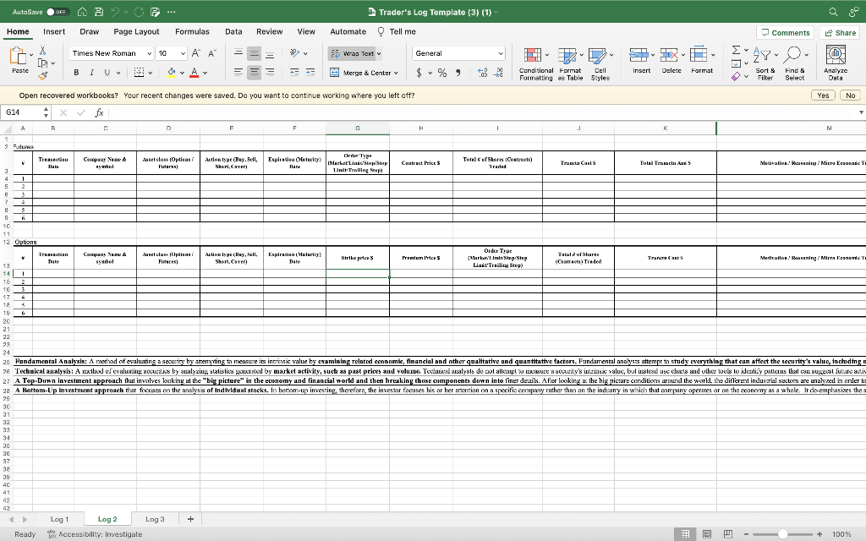Expand the Merge & Center dropdown arrow
The width and height of the screenshot is (866, 541).
click(396, 73)
